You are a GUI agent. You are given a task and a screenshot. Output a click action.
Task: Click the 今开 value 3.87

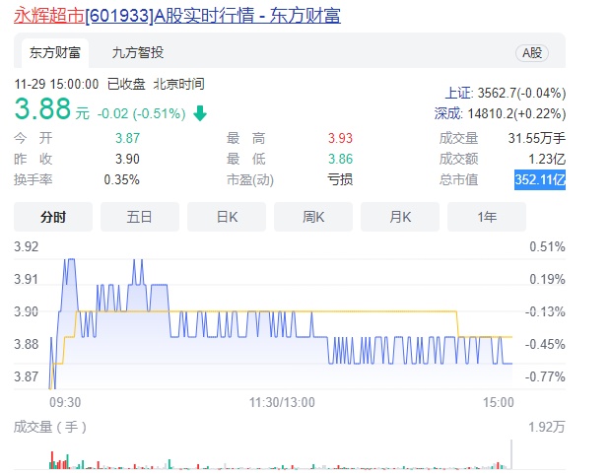click(x=127, y=138)
